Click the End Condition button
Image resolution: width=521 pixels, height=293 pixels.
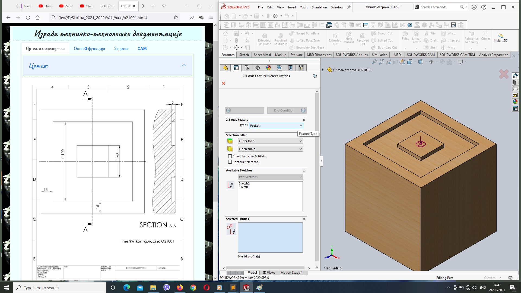[x=287, y=110]
